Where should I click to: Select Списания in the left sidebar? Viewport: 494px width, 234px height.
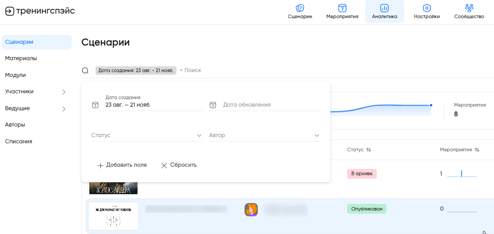(19, 142)
